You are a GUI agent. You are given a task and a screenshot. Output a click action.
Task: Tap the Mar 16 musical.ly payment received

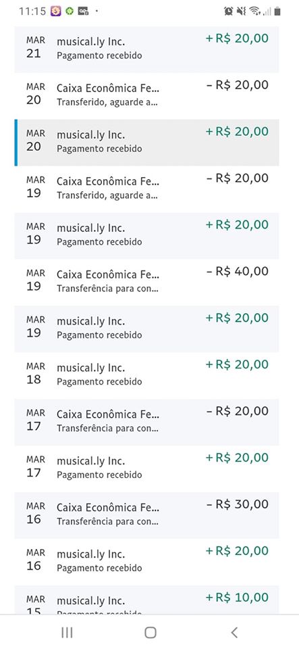coord(146,562)
